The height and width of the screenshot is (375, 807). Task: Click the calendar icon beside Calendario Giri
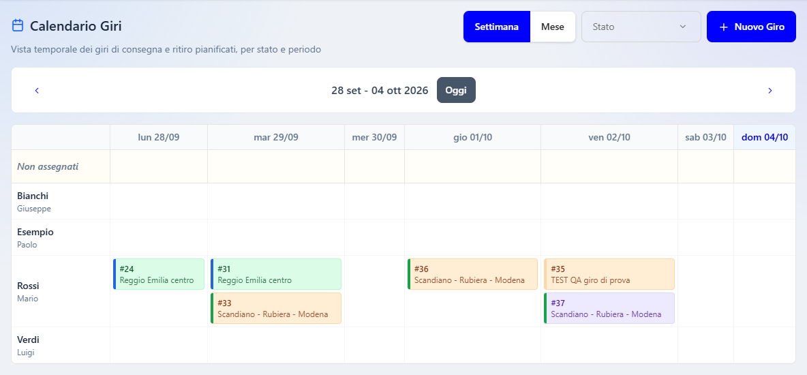pos(18,25)
